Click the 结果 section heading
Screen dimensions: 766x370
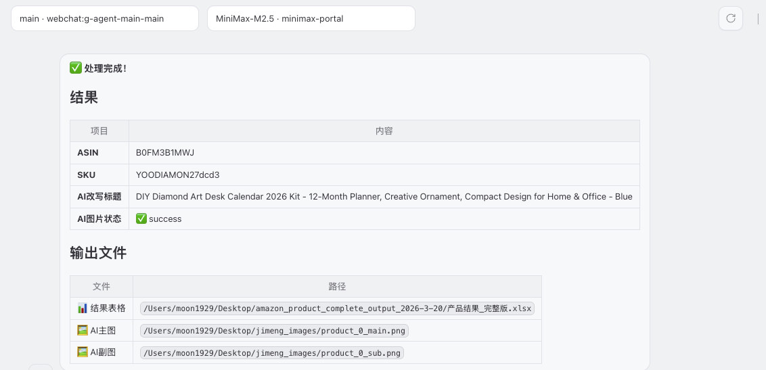click(84, 97)
